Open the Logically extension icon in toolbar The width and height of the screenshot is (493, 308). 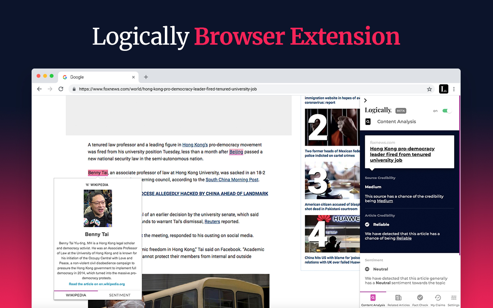(x=444, y=89)
